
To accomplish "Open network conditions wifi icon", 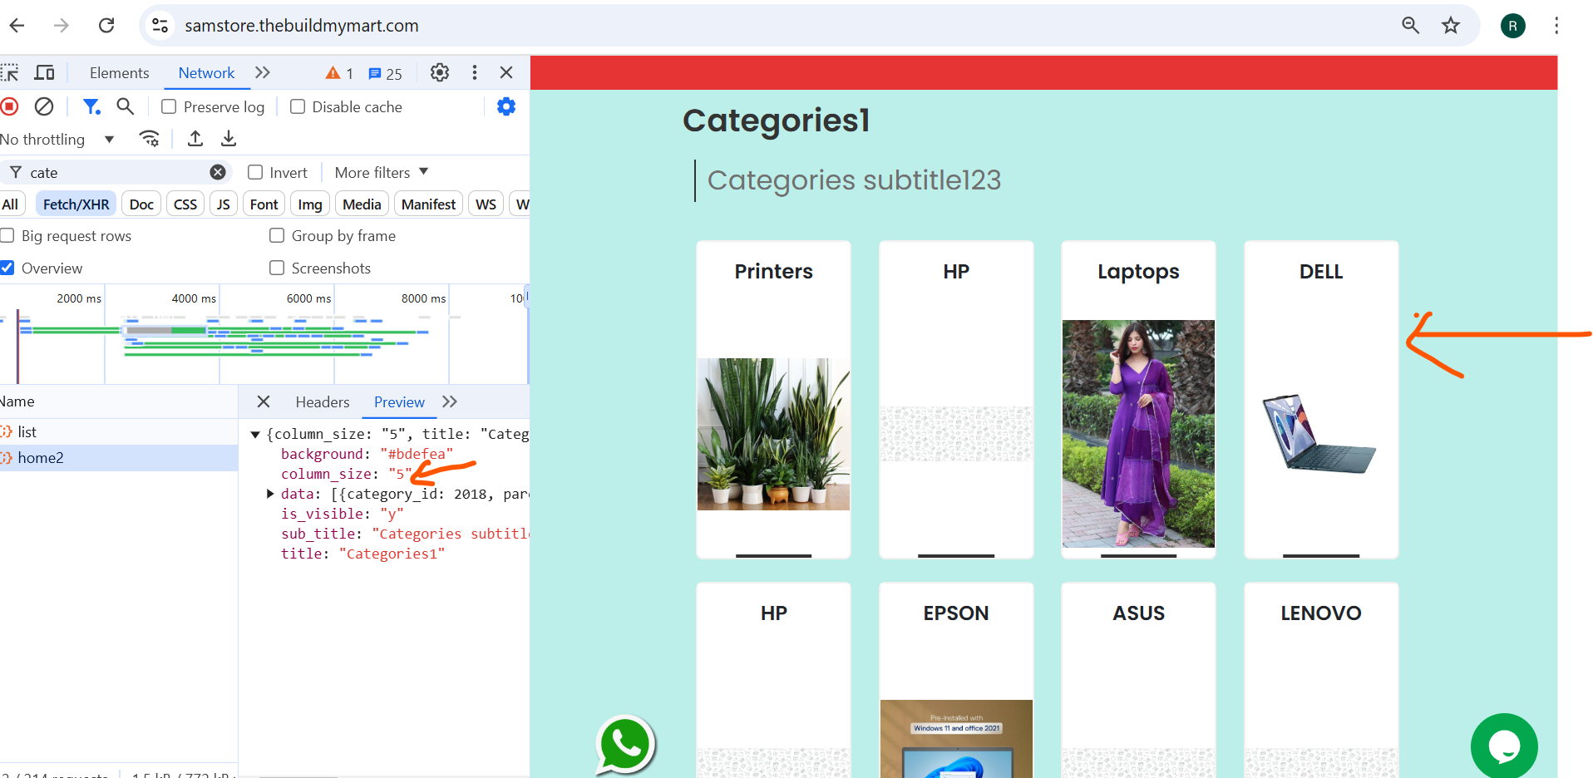I will click(x=150, y=139).
